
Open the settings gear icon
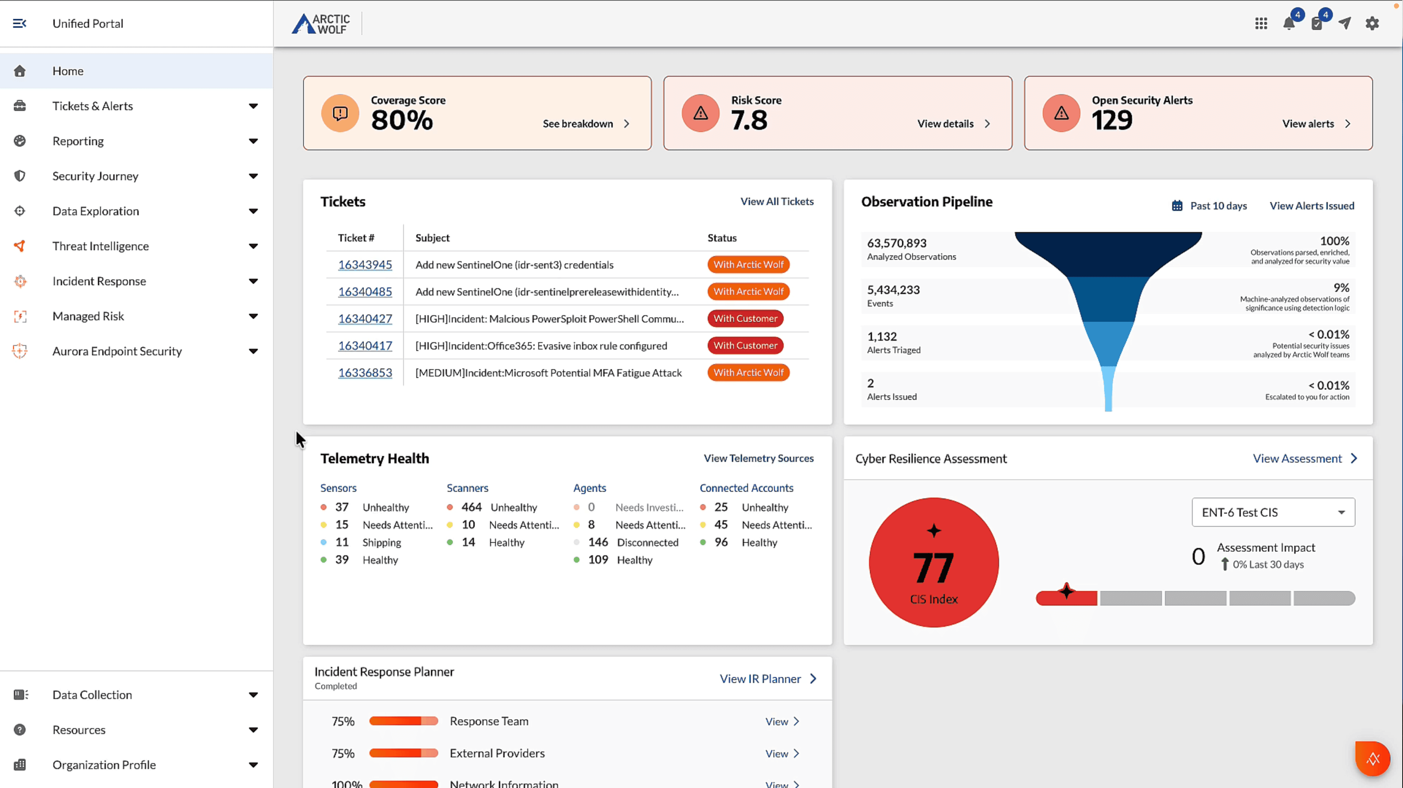pyautogui.click(x=1372, y=23)
